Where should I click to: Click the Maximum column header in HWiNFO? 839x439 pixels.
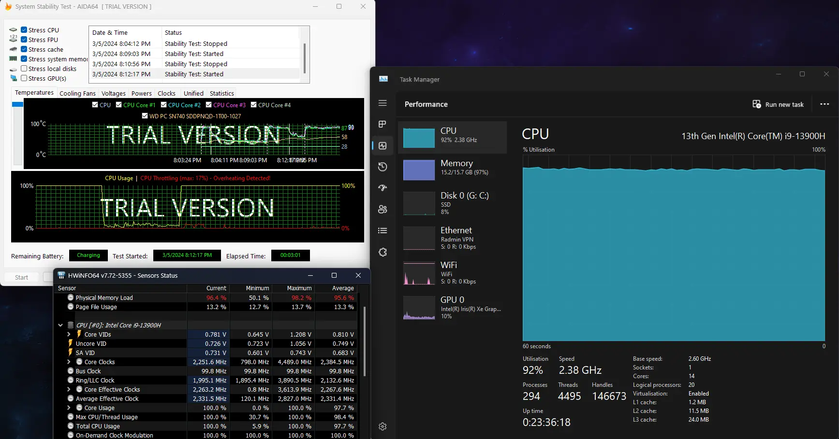(293, 288)
